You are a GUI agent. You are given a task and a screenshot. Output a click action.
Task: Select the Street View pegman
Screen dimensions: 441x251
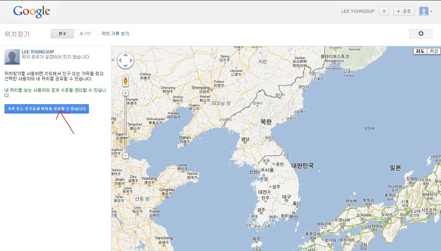(x=125, y=81)
